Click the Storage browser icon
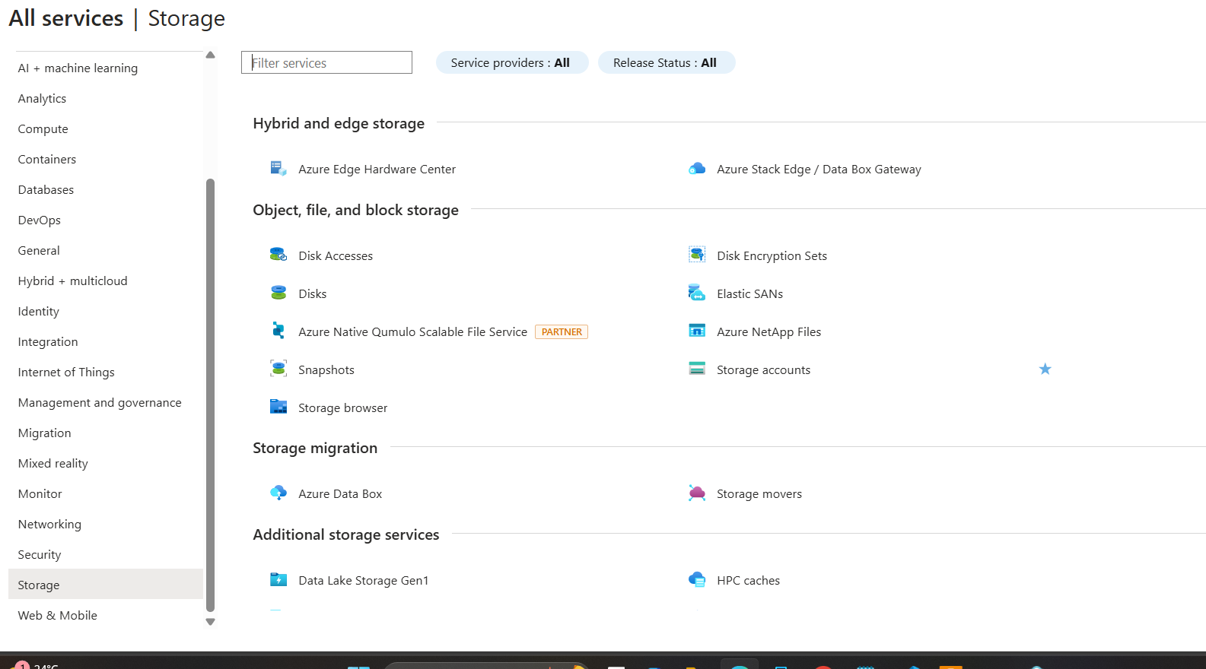Image resolution: width=1206 pixels, height=669 pixels. tap(278, 407)
